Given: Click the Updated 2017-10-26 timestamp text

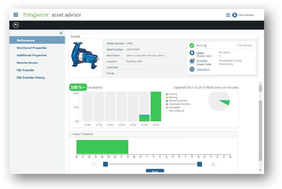Looking at the screenshot, I should click(x=206, y=87).
